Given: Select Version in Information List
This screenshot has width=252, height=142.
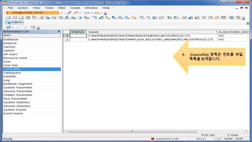Looking at the screenshot, I should tap(32, 47).
